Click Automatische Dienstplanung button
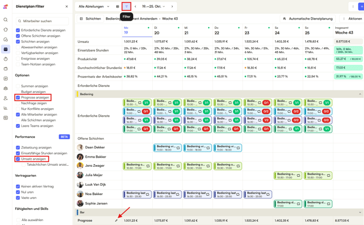Screen dimensions: 364x225 [x=308, y=18]
